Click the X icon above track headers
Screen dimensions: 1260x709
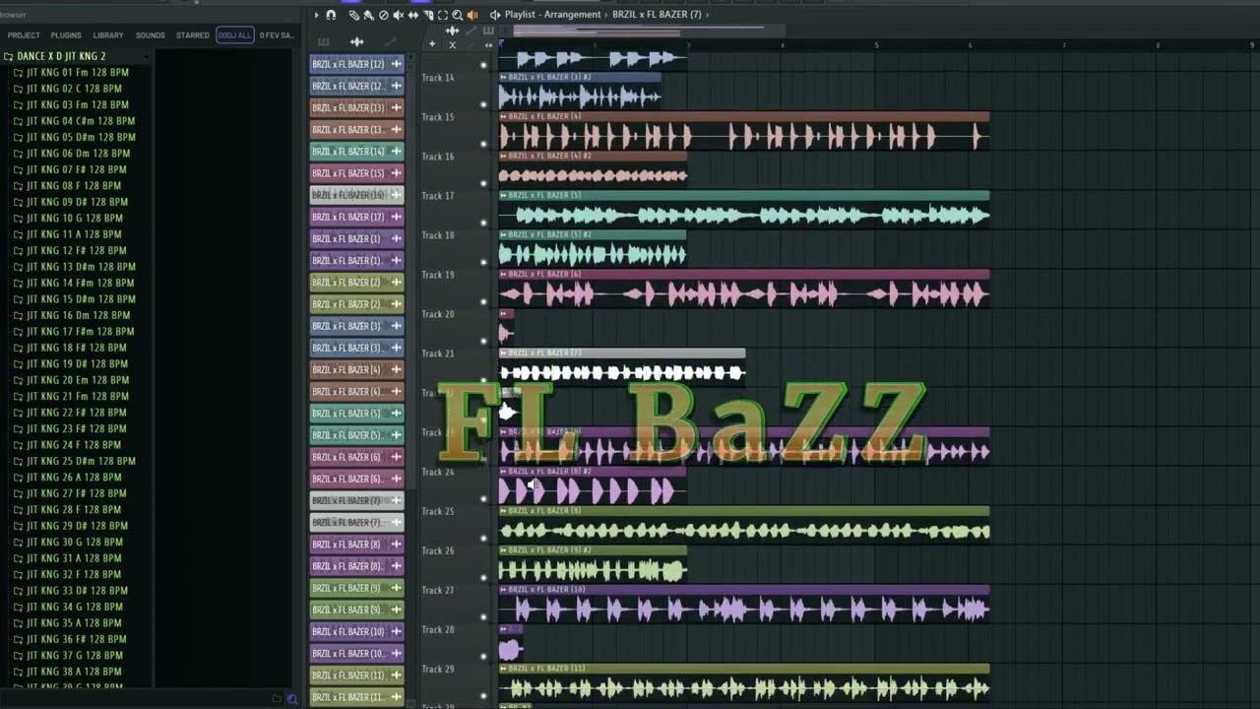tap(453, 45)
